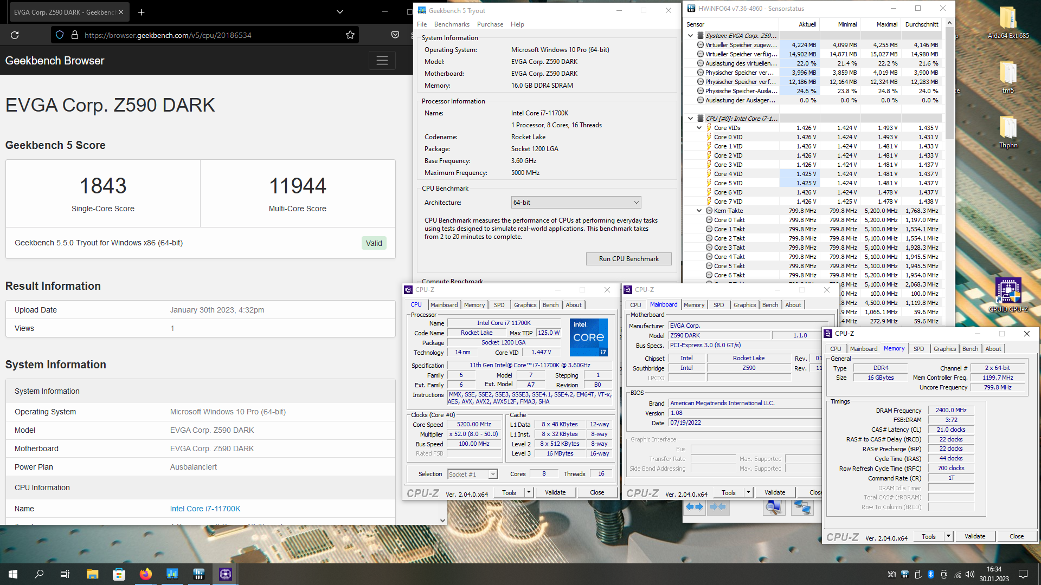Launch CPUID CPU-Z desktop shortcut
Image resolution: width=1041 pixels, height=585 pixels.
tap(1008, 295)
